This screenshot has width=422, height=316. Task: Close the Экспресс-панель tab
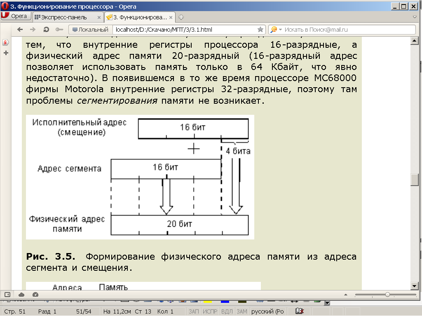[99, 17]
